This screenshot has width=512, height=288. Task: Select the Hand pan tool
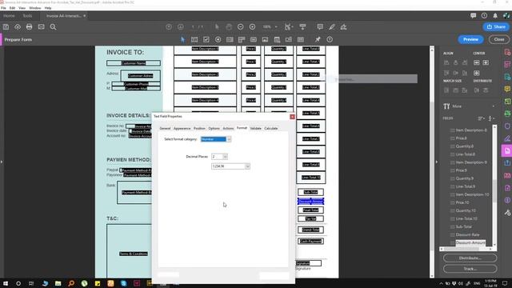pyautogui.click(x=229, y=27)
